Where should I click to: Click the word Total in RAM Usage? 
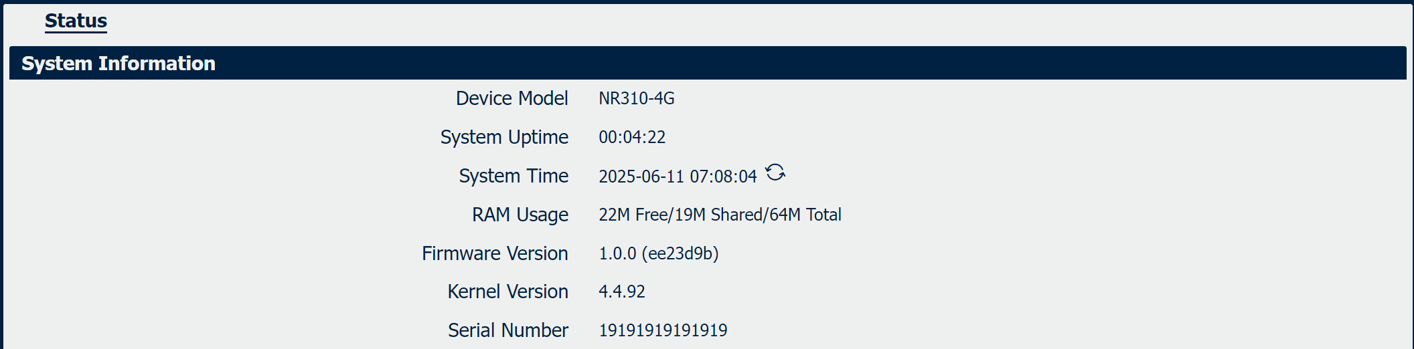tap(823, 215)
